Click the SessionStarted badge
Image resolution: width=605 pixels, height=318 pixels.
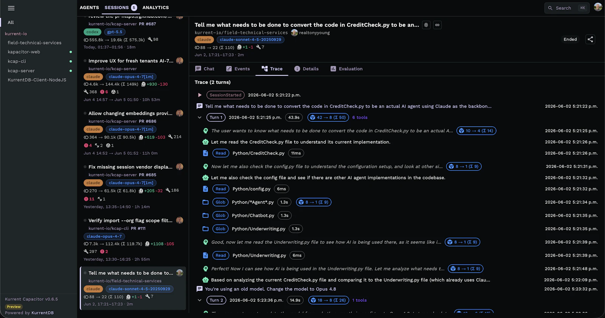[x=225, y=95]
